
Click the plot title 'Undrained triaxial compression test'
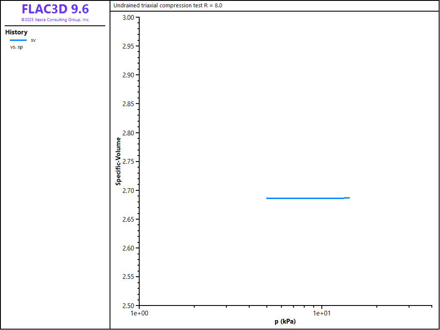pos(168,6)
